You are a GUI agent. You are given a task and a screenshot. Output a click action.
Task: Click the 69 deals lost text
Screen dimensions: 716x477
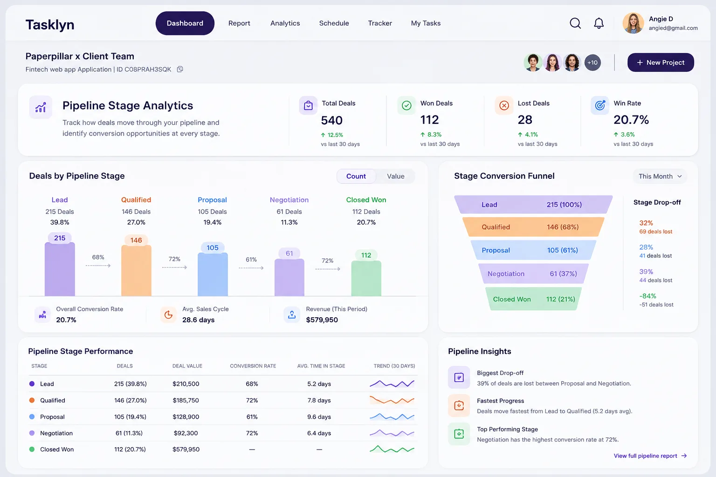656,232
